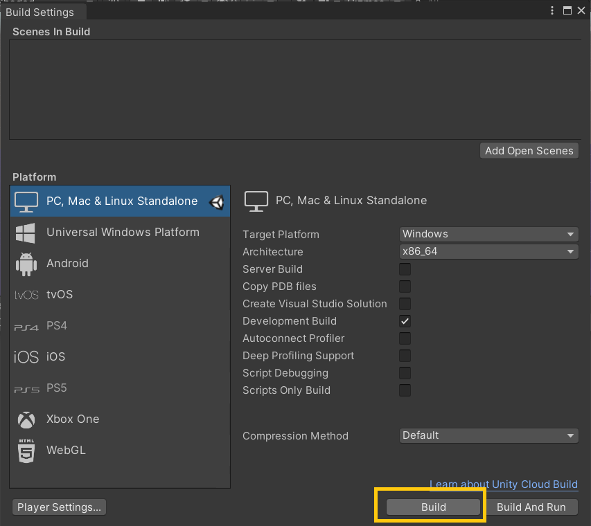
Task: Select Xbox One platform row
Action: coord(120,419)
